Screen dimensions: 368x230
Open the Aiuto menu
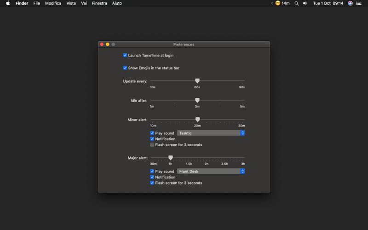(117, 3)
